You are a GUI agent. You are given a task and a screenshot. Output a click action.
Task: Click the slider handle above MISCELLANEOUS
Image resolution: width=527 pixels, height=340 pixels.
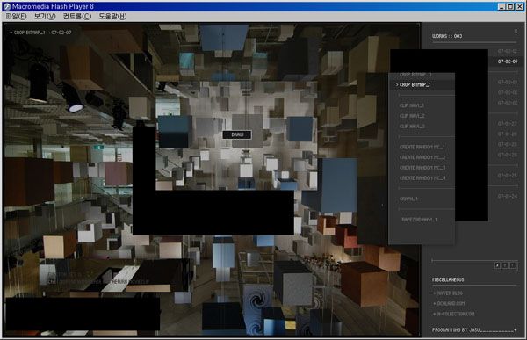tap(432, 260)
